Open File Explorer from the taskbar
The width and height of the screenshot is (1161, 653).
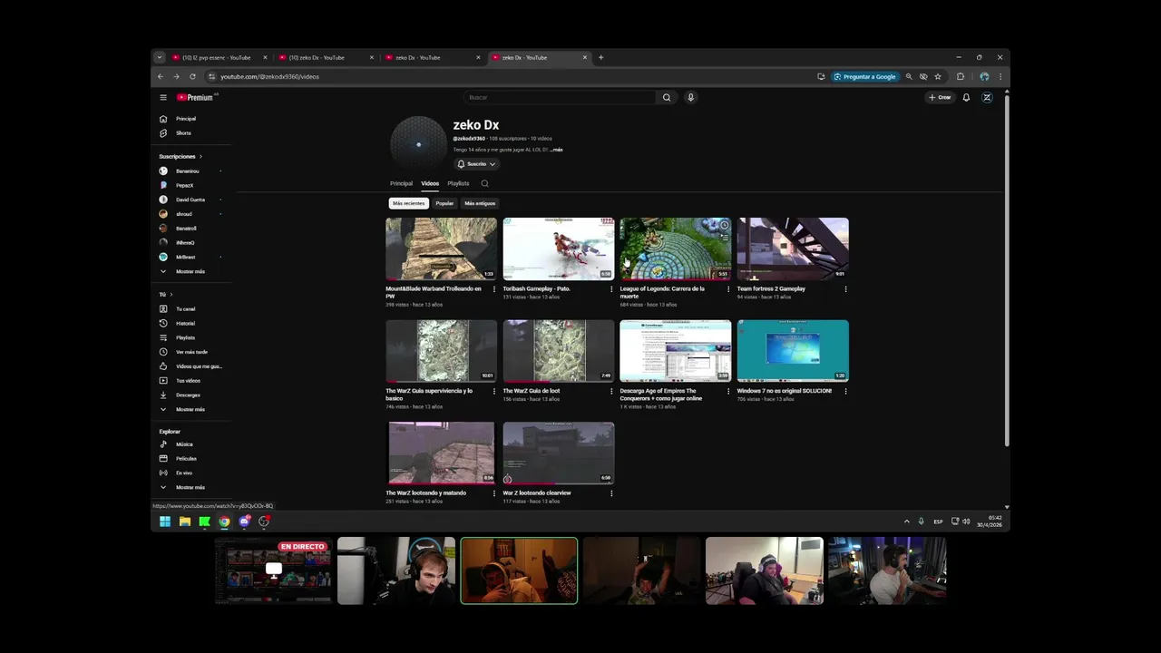185,521
